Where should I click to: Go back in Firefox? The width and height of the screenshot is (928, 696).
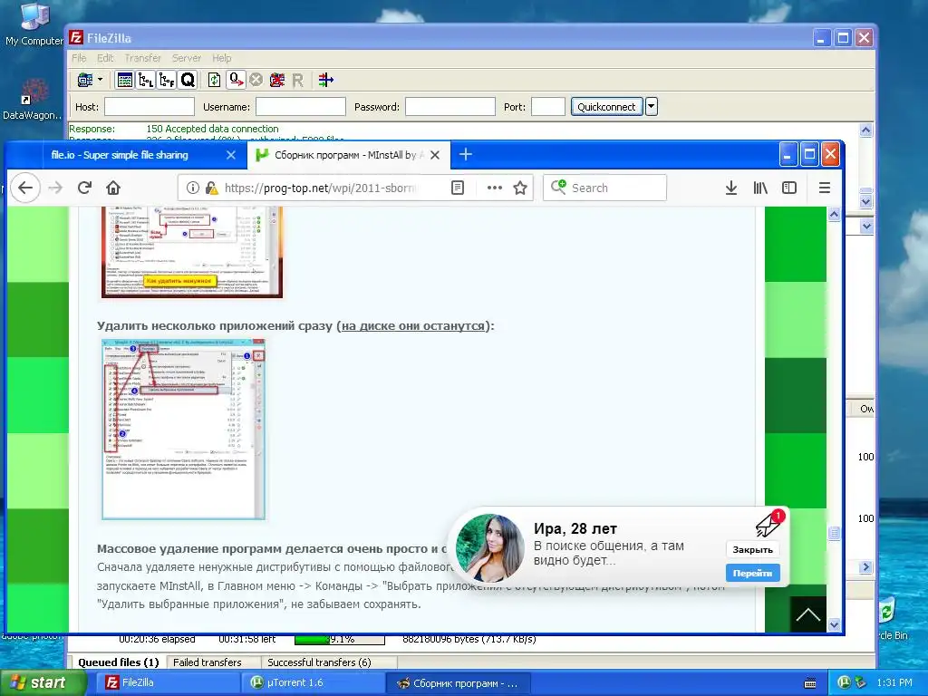pyautogui.click(x=25, y=188)
